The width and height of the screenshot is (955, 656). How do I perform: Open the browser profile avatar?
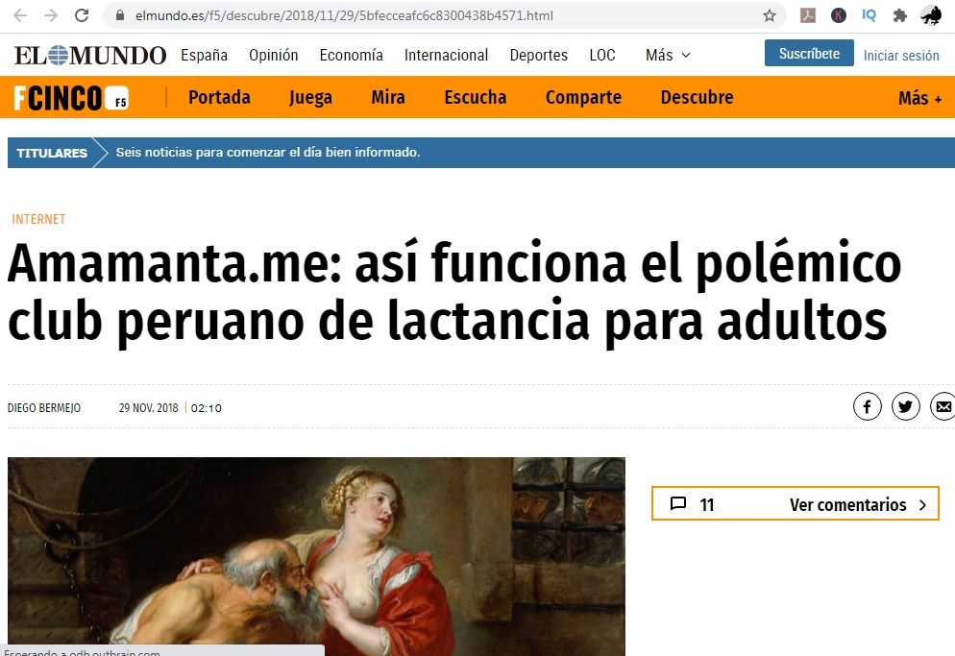click(x=931, y=15)
